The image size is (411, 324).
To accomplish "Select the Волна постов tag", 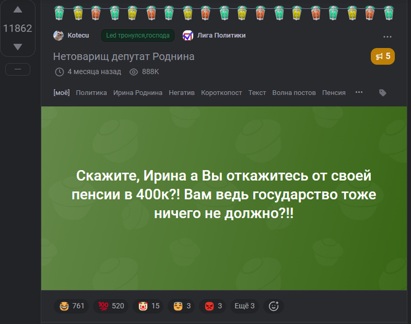I will (x=294, y=93).
